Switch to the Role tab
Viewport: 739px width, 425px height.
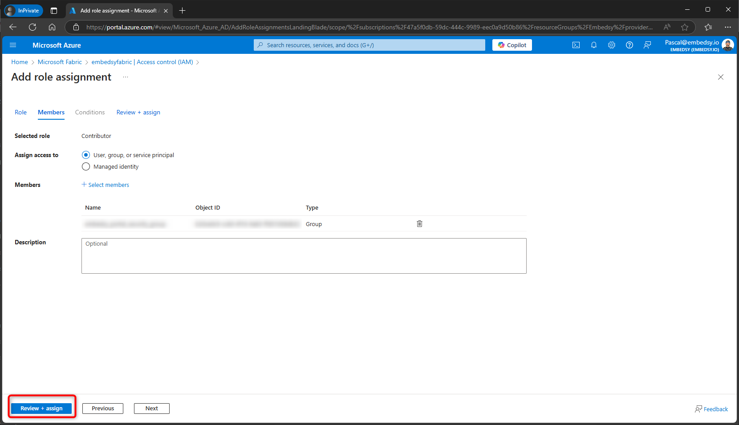pos(20,112)
